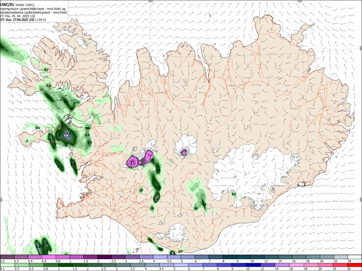Click the light pink 16 swatch in the rain scale
This screenshot has width=362, height=271.
coord(297,265)
